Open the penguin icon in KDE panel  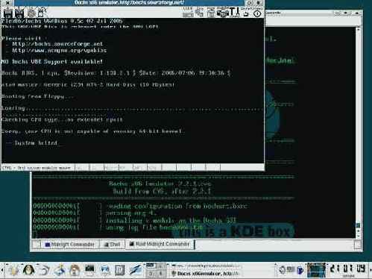click(x=28, y=270)
